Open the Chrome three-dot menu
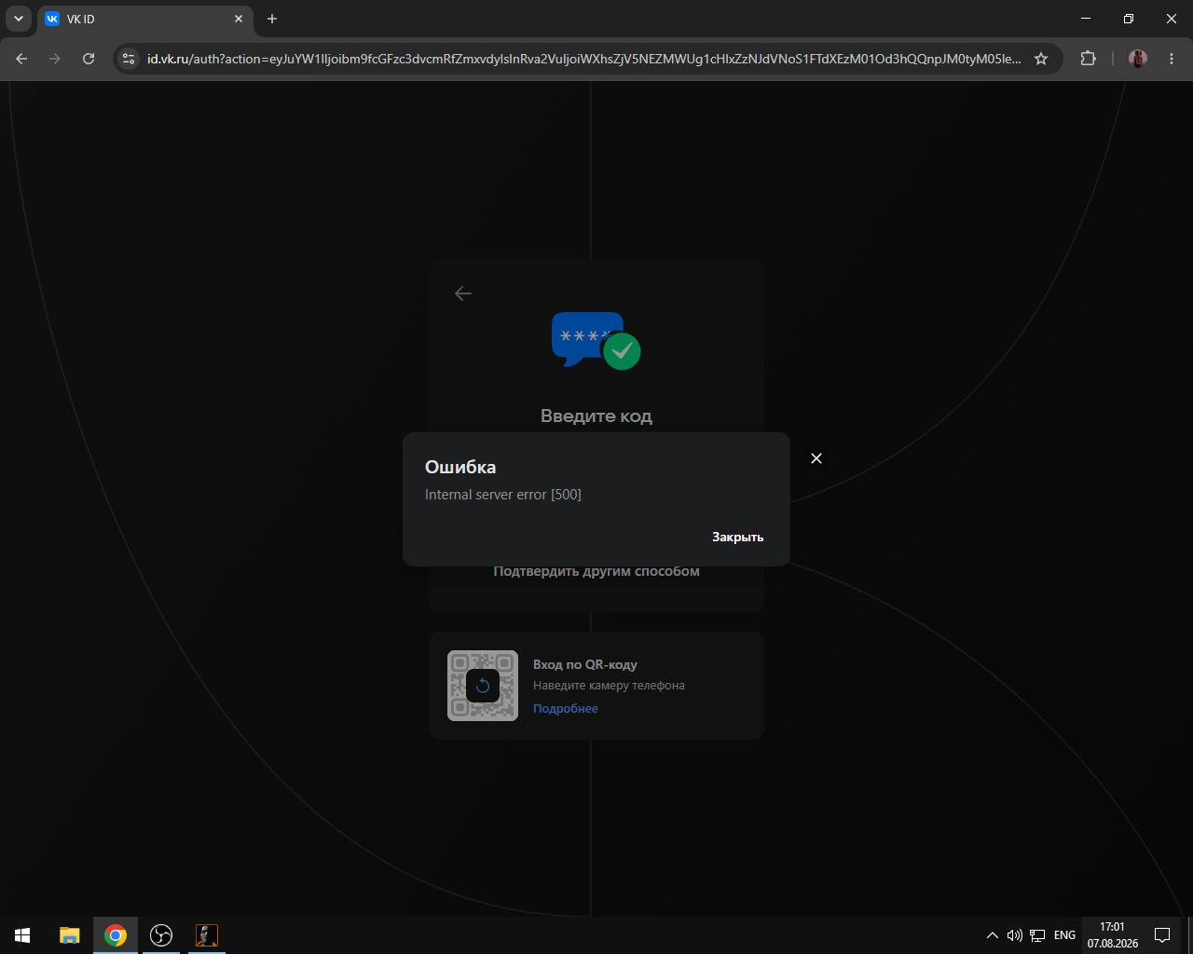 pyautogui.click(x=1171, y=59)
